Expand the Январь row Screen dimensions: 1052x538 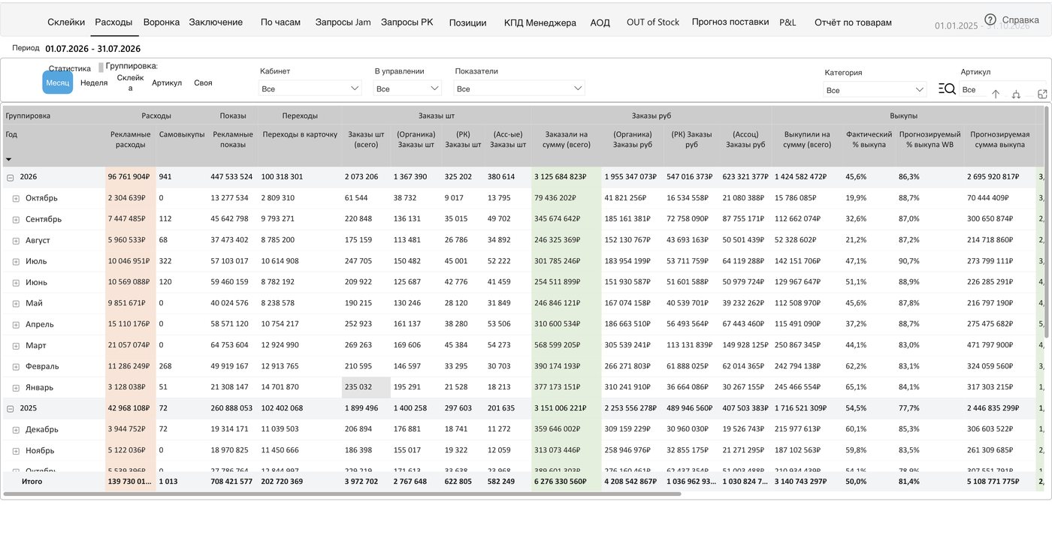point(16,388)
